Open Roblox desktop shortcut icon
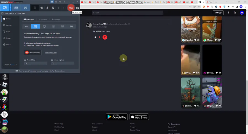The width and height of the screenshot is (248, 134). point(5,85)
